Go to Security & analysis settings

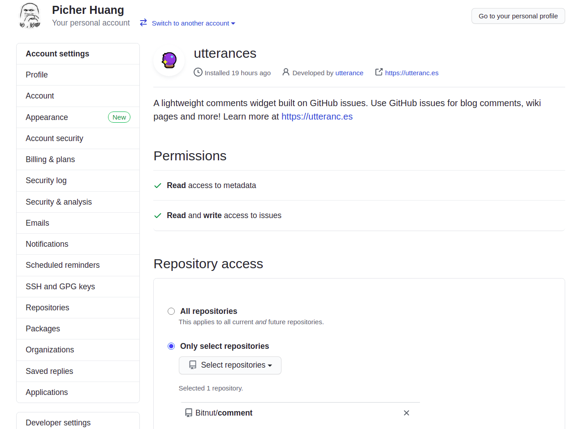[x=78, y=202]
